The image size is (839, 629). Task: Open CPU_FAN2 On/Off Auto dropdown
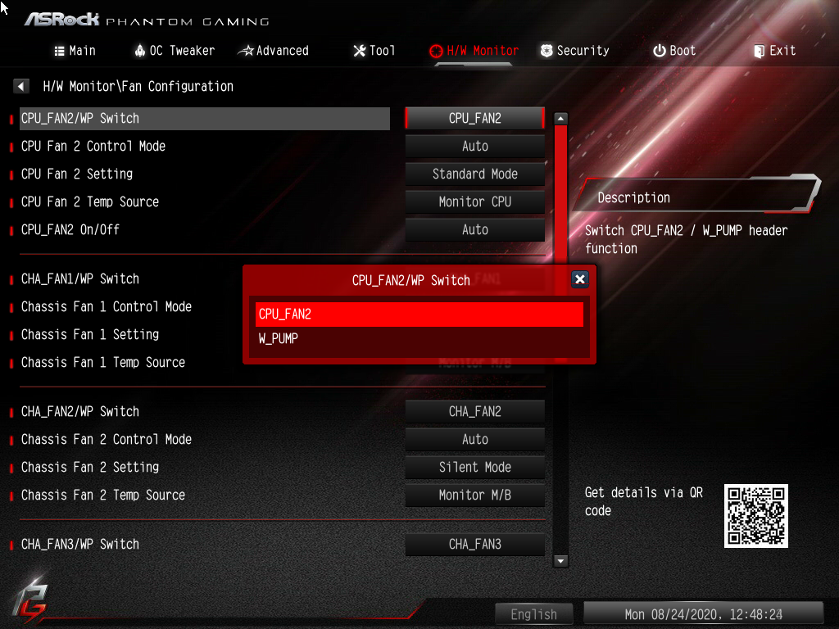point(475,229)
